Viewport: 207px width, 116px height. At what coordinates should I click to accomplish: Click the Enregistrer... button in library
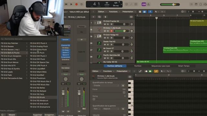50,115
